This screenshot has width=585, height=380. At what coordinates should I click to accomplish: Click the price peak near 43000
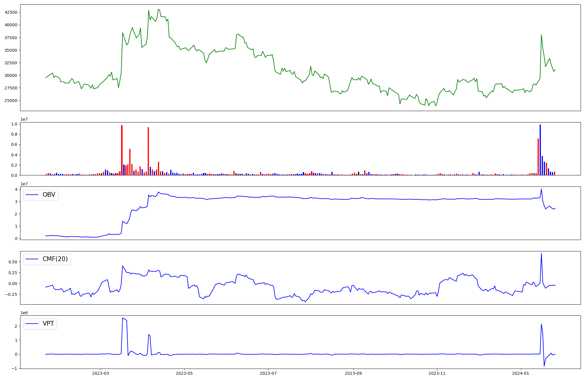(158, 9)
